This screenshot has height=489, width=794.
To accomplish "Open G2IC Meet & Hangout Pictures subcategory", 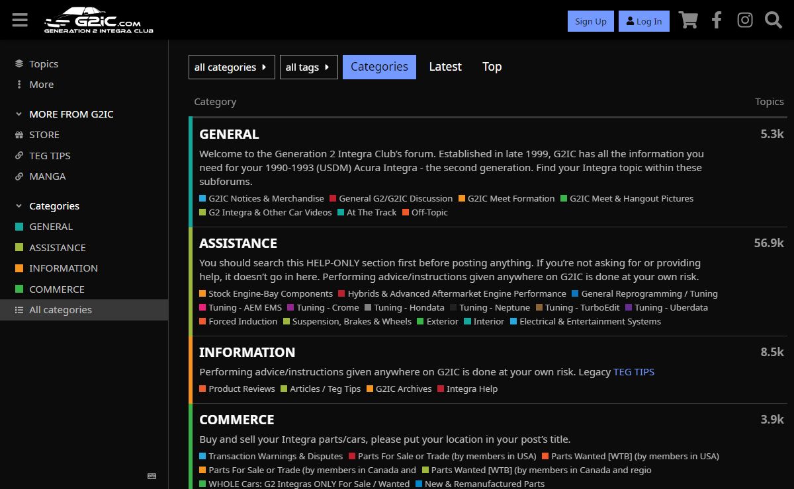I will [627, 198].
